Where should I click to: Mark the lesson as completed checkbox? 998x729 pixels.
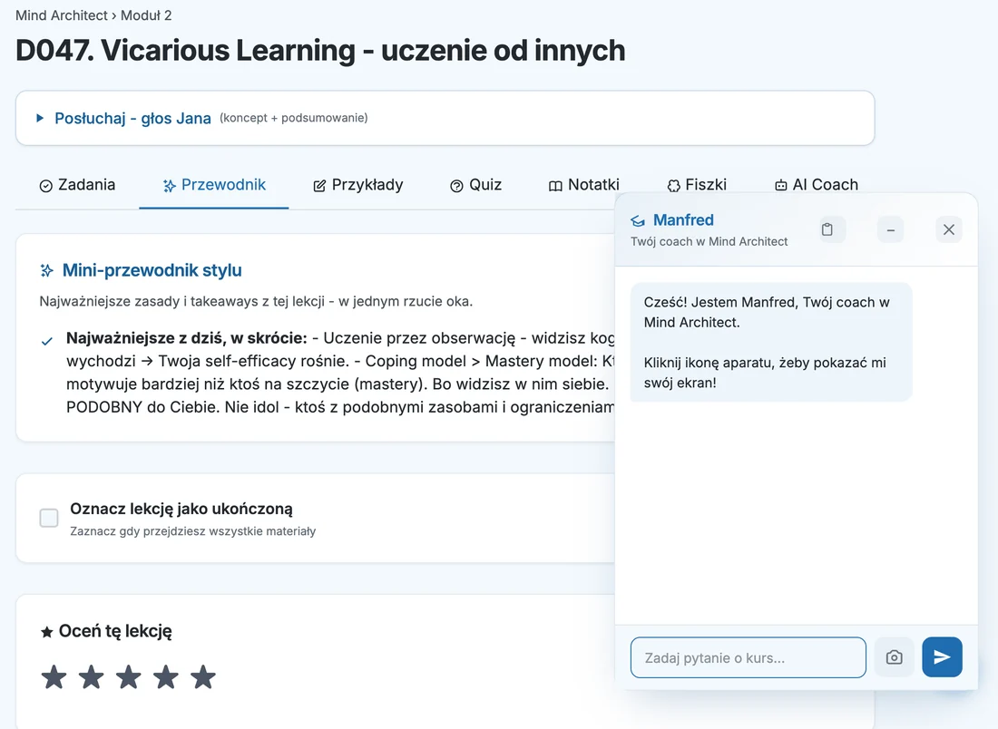pos(49,518)
